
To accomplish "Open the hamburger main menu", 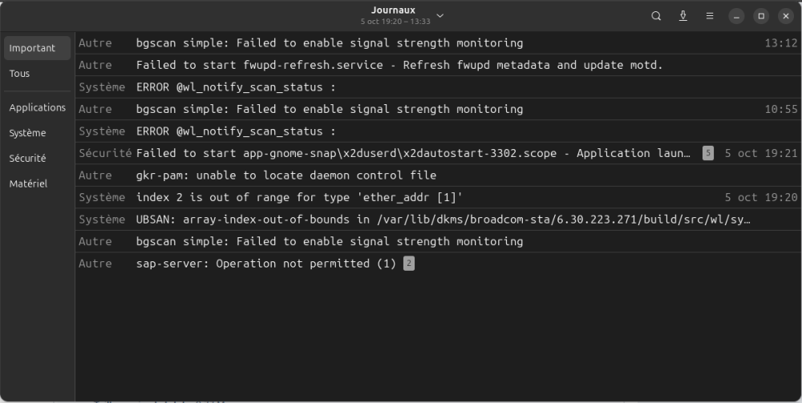I will click(710, 16).
